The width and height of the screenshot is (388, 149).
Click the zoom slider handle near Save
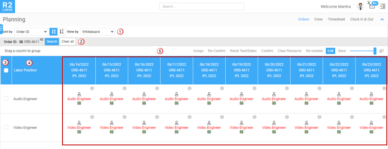click(375, 51)
